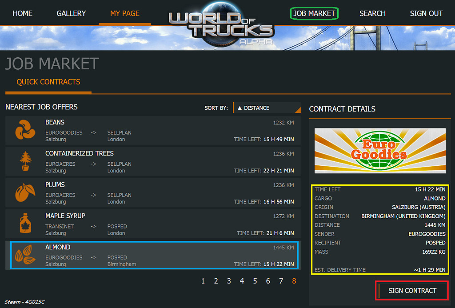Switch to My Page
455x308 pixels.
[x=125, y=13]
